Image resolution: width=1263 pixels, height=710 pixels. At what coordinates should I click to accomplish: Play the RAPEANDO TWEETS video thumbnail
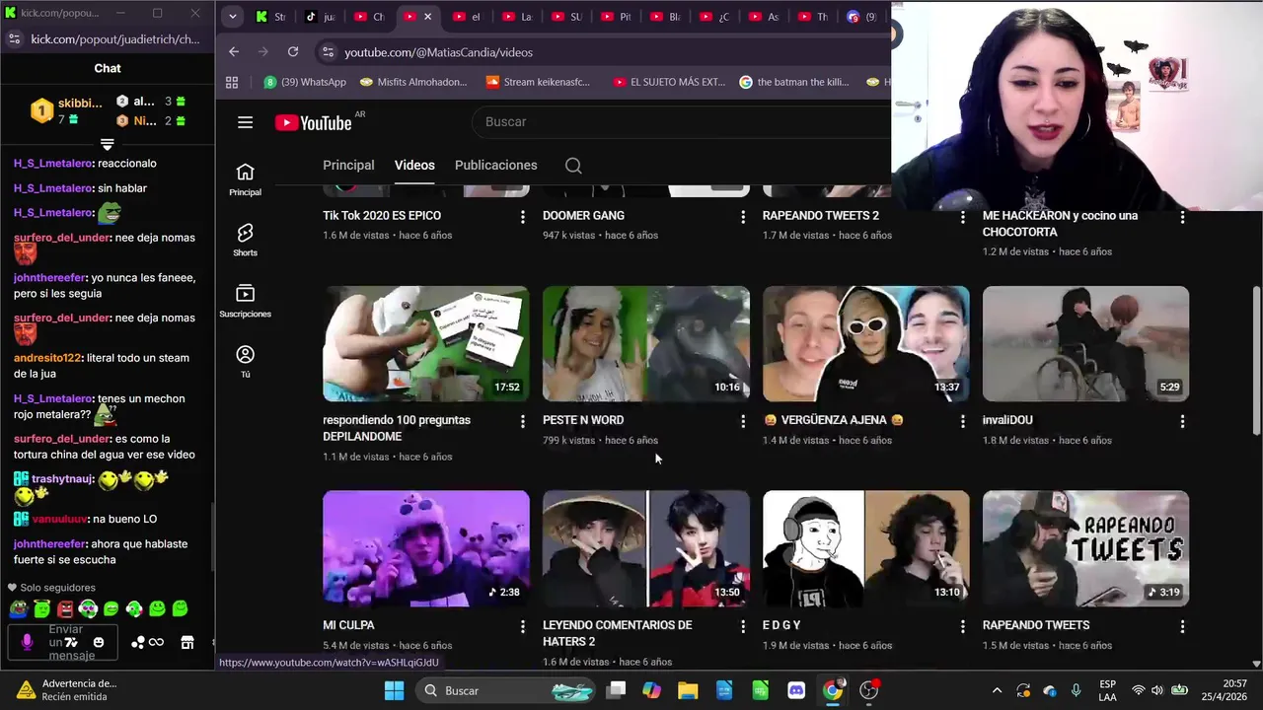point(1085,548)
